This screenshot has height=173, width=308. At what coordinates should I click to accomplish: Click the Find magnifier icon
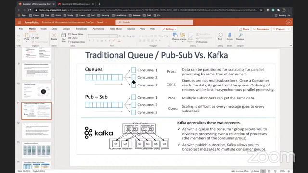point(220,35)
